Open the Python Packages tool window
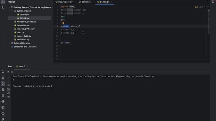216x121 pixels. [x=3, y=90]
